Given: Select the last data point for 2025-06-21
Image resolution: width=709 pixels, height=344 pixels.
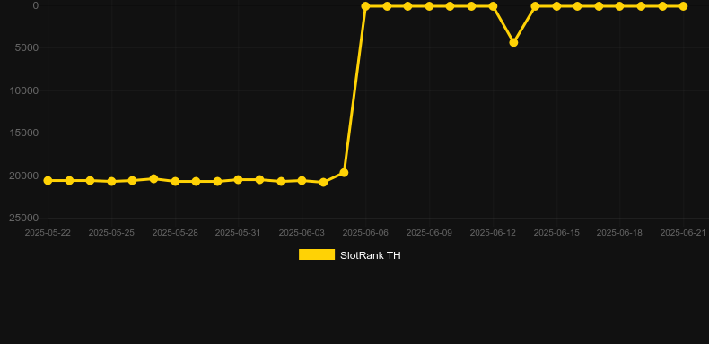Looking at the screenshot, I should [683, 6].
